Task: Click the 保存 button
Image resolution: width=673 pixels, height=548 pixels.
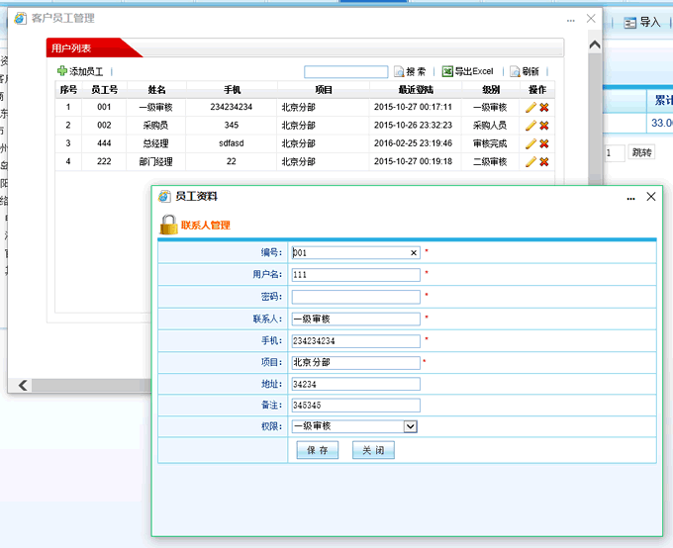Action: [x=317, y=450]
